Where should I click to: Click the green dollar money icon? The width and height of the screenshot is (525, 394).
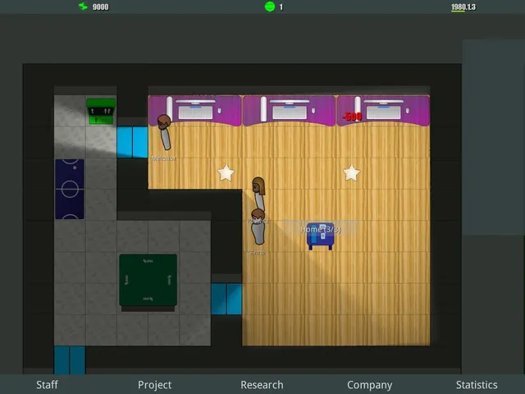[83, 7]
